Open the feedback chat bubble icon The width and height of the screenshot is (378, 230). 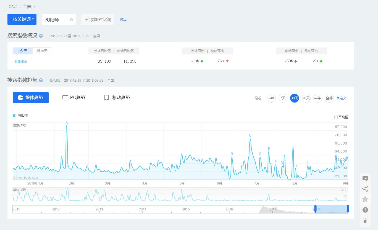pos(365,179)
